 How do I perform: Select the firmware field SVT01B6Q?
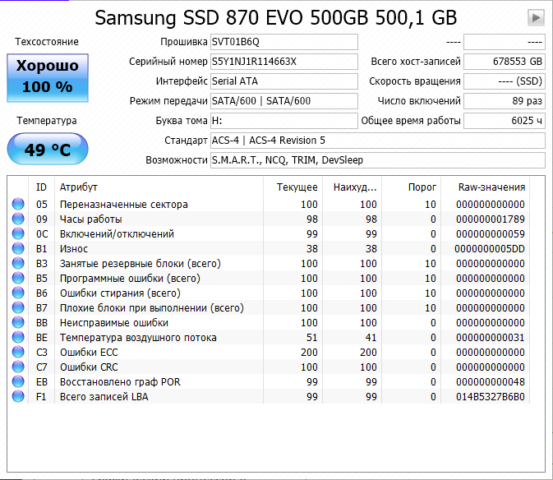pyautogui.click(x=284, y=42)
